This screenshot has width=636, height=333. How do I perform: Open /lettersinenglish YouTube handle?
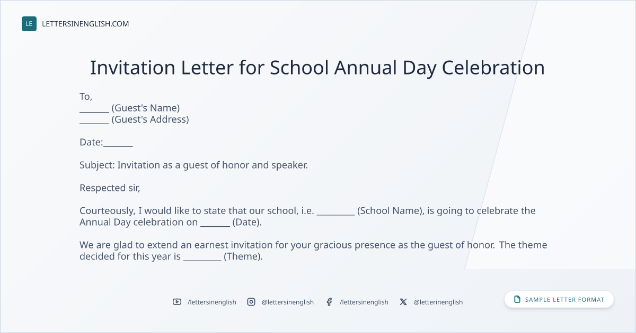coord(212,302)
